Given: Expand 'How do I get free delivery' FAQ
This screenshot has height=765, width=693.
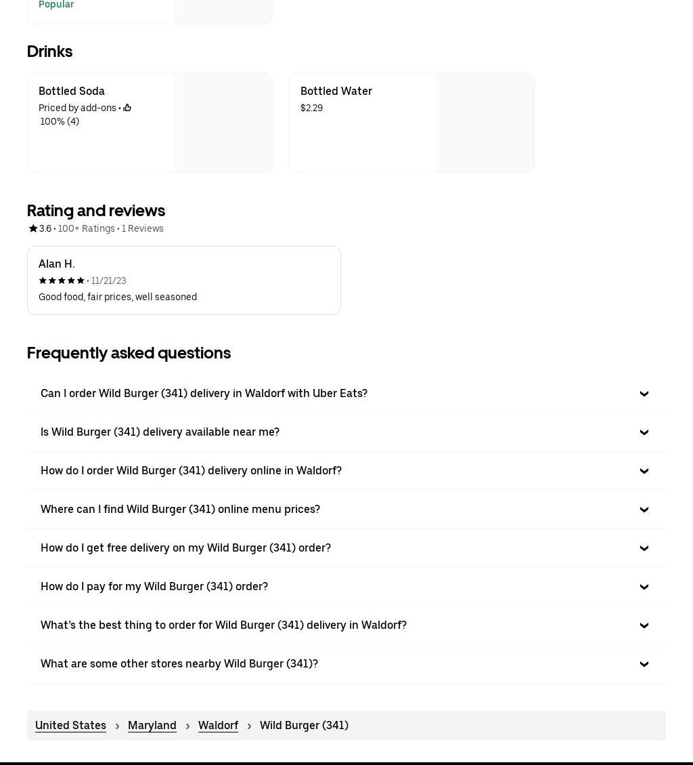Looking at the screenshot, I should click(346, 548).
